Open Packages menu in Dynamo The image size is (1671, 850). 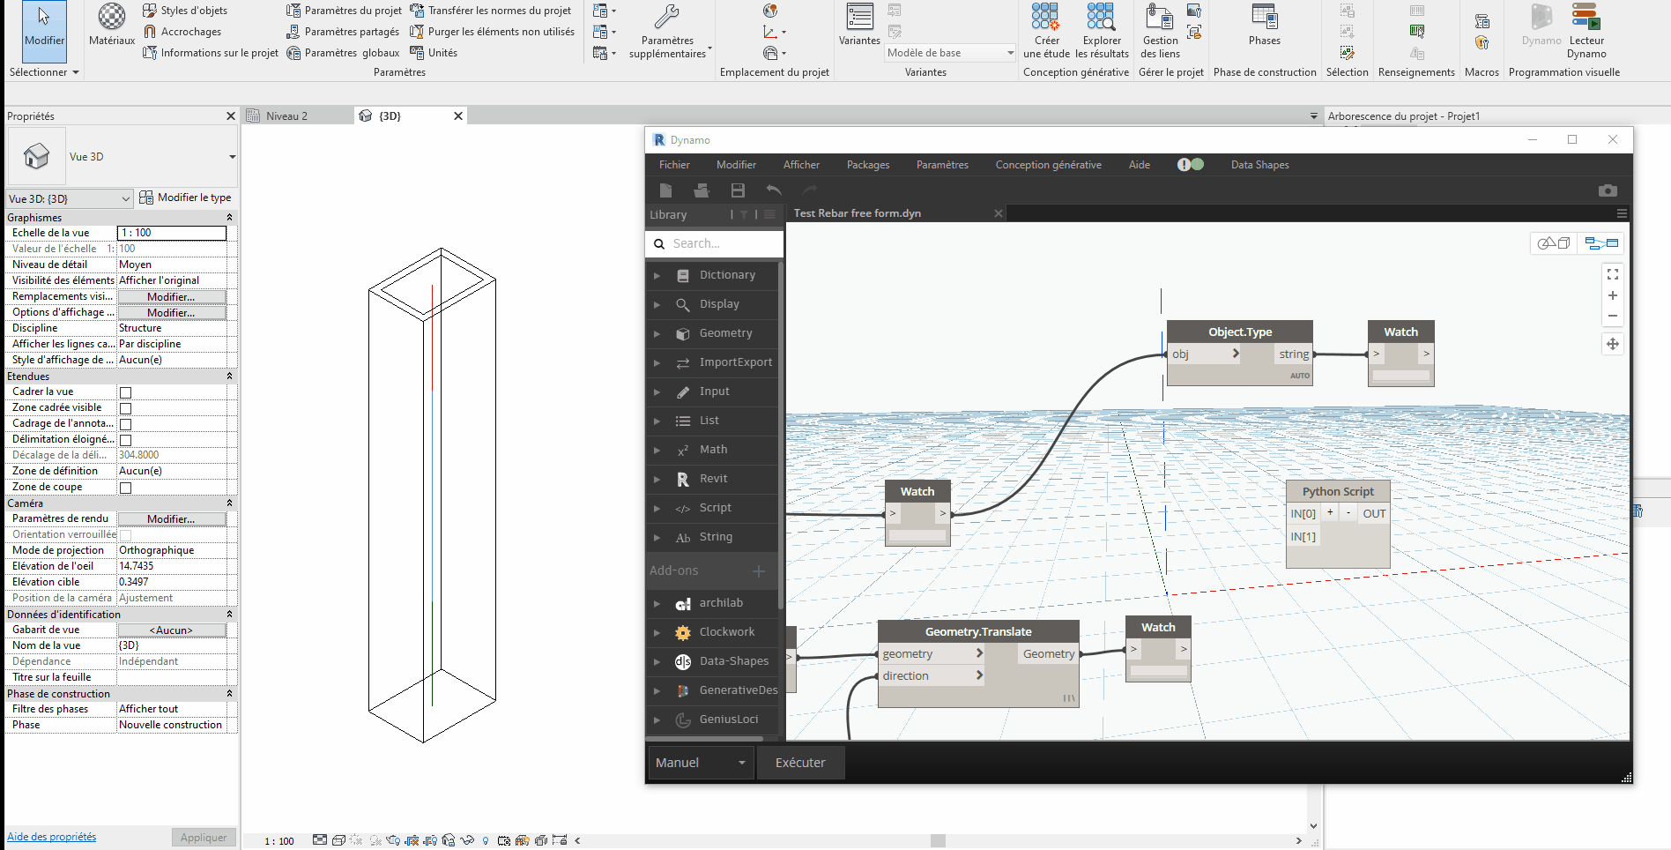(x=868, y=165)
